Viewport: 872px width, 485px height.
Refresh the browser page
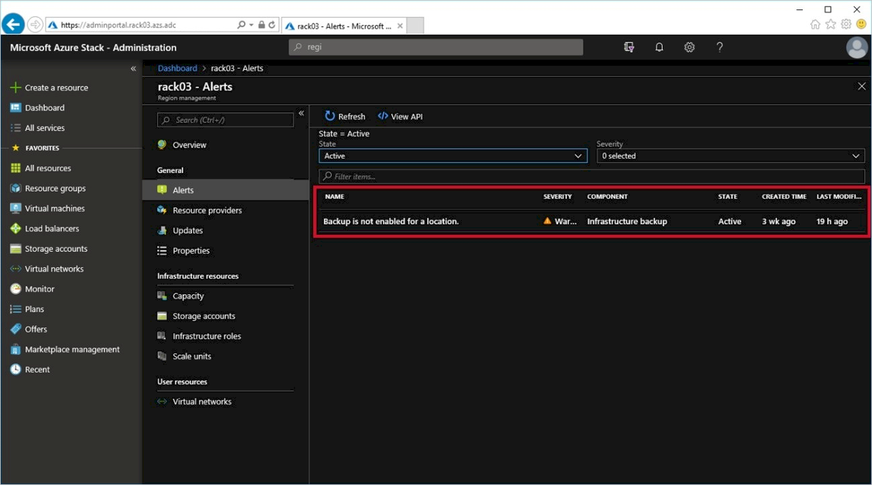[272, 25]
